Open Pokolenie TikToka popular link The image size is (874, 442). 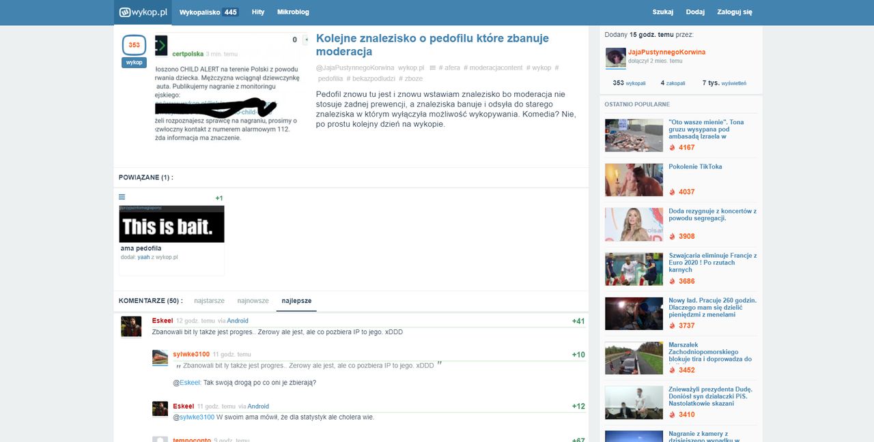695,166
